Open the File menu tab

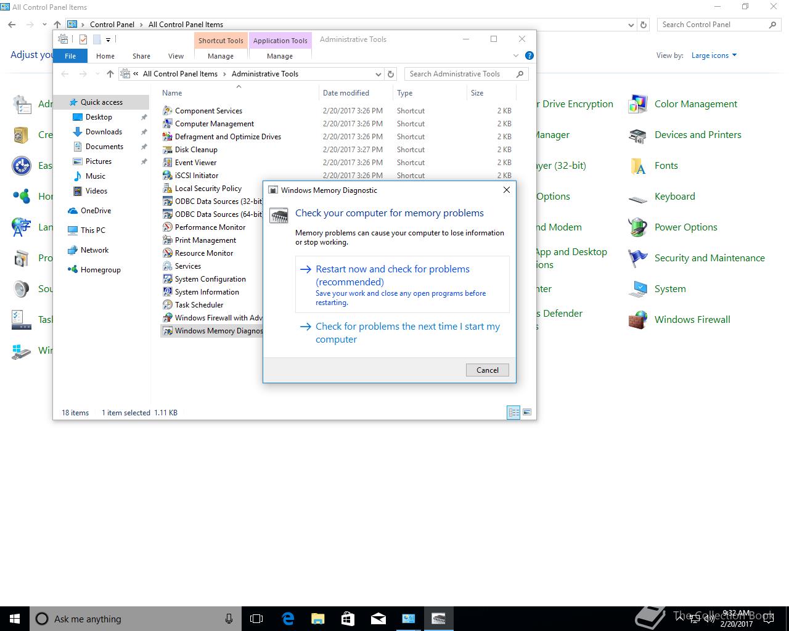pyautogui.click(x=70, y=56)
